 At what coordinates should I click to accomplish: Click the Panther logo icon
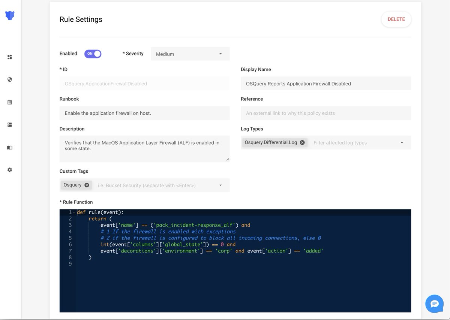pos(10,15)
